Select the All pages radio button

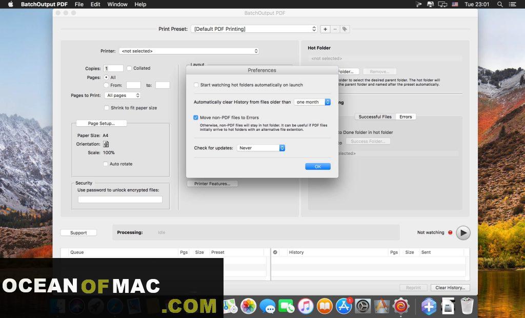[106, 77]
